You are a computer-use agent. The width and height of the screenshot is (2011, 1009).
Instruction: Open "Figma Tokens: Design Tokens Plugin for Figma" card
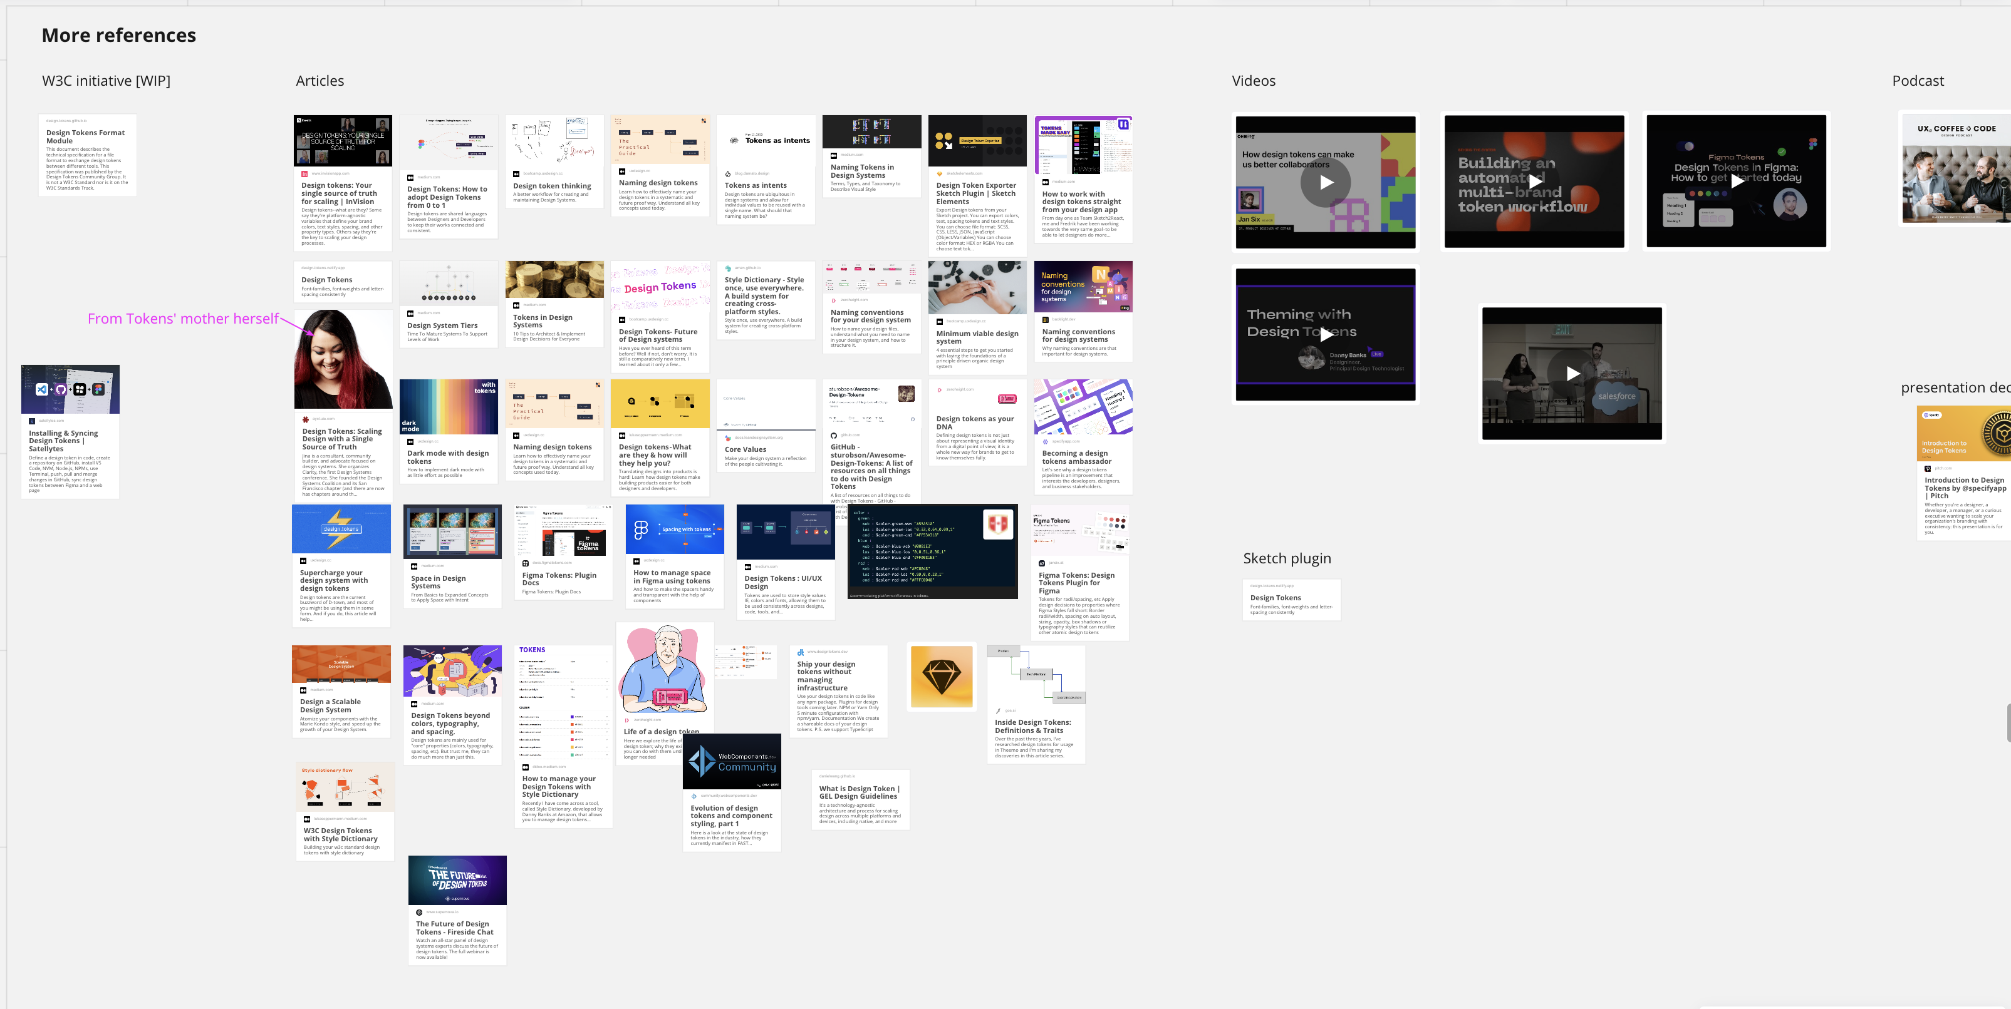1081,572
